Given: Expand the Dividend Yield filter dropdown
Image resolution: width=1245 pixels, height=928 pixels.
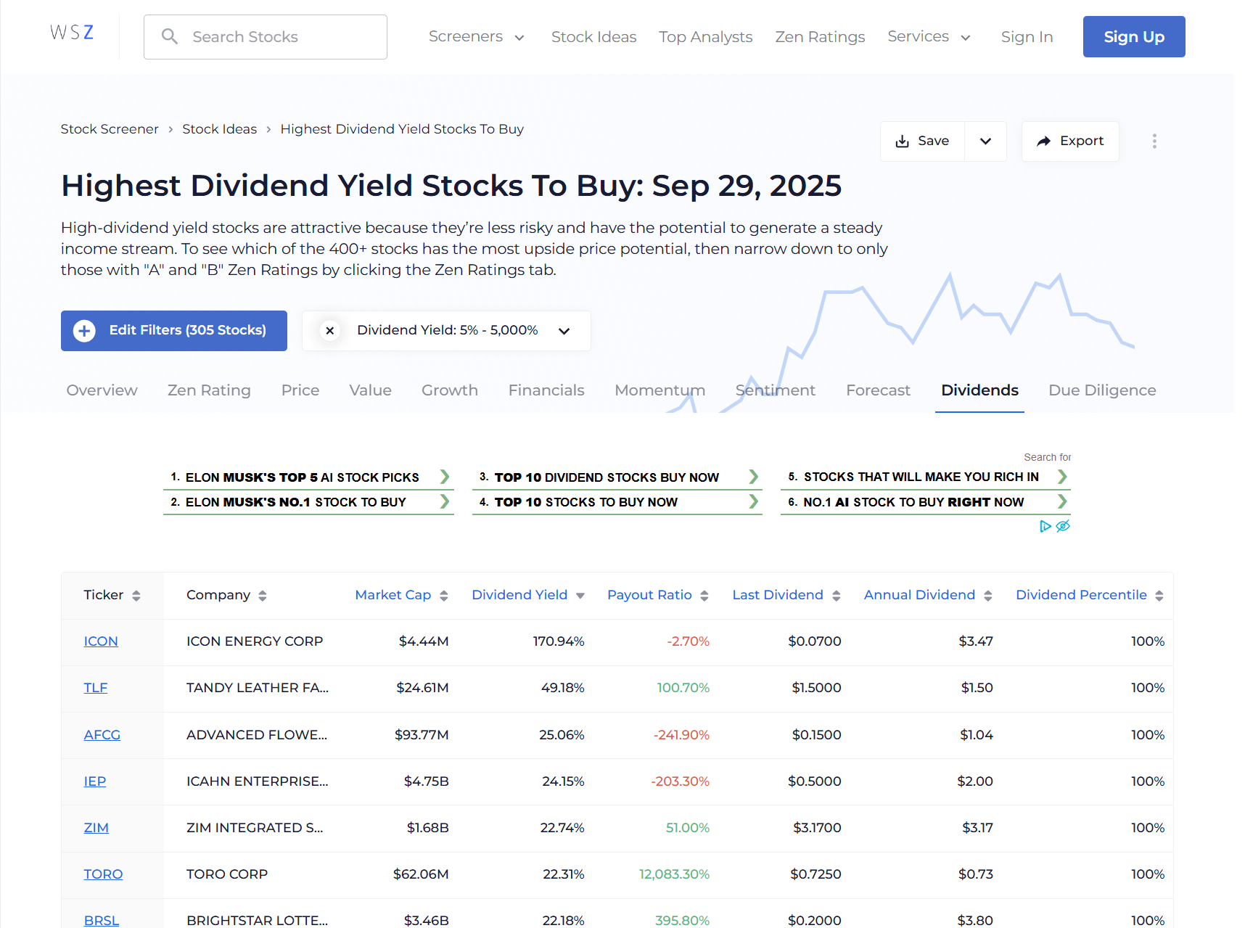Looking at the screenshot, I should pos(564,331).
